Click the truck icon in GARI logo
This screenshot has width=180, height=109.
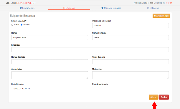click(7, 3)
